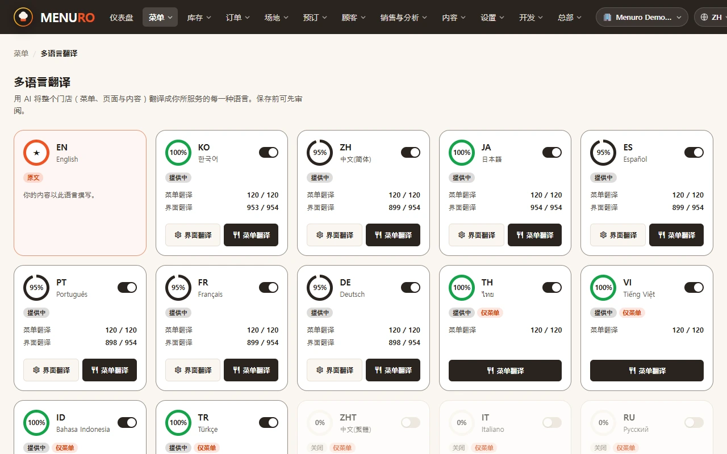Click the Menuro chef hat logo
The height and width of the screenshot is (454, 727).
click(x=23, y=17)
